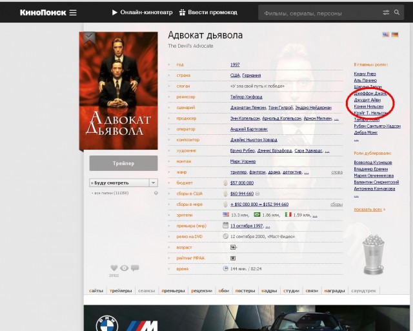Click сборы link on world gross row
413x331 pixels.
(x=337, y=205)
